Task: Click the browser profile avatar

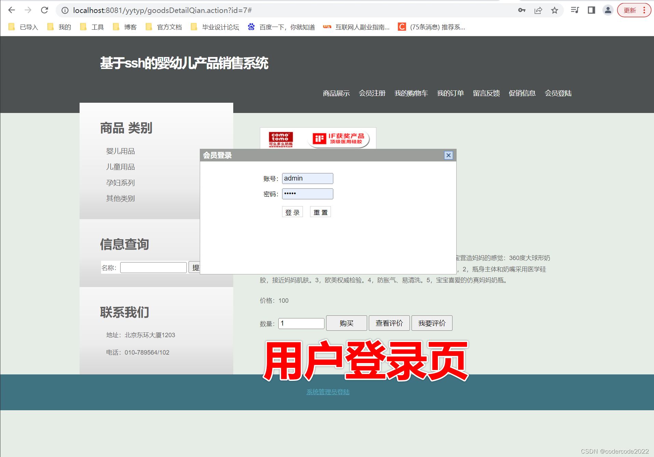Action: tap(608, 10)
